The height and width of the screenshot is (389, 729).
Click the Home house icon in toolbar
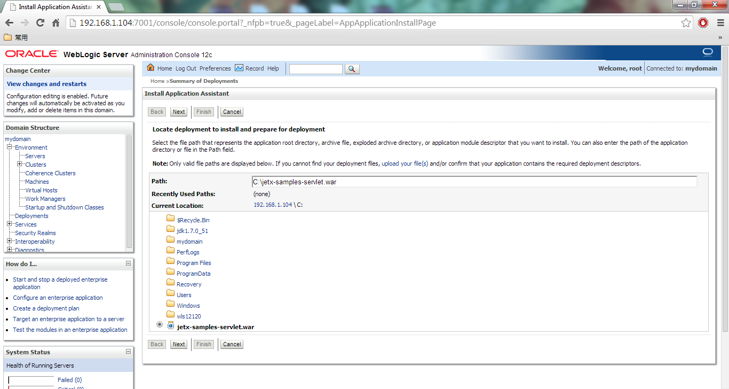click(150, 68)
